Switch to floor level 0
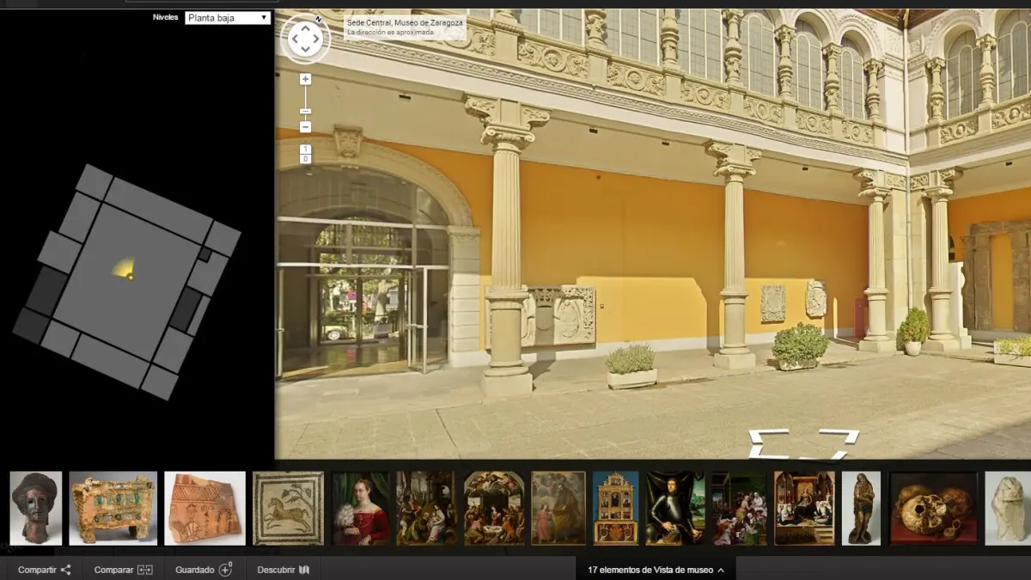1031x580 pixels. pyautogui.click(x=305, y=159)
